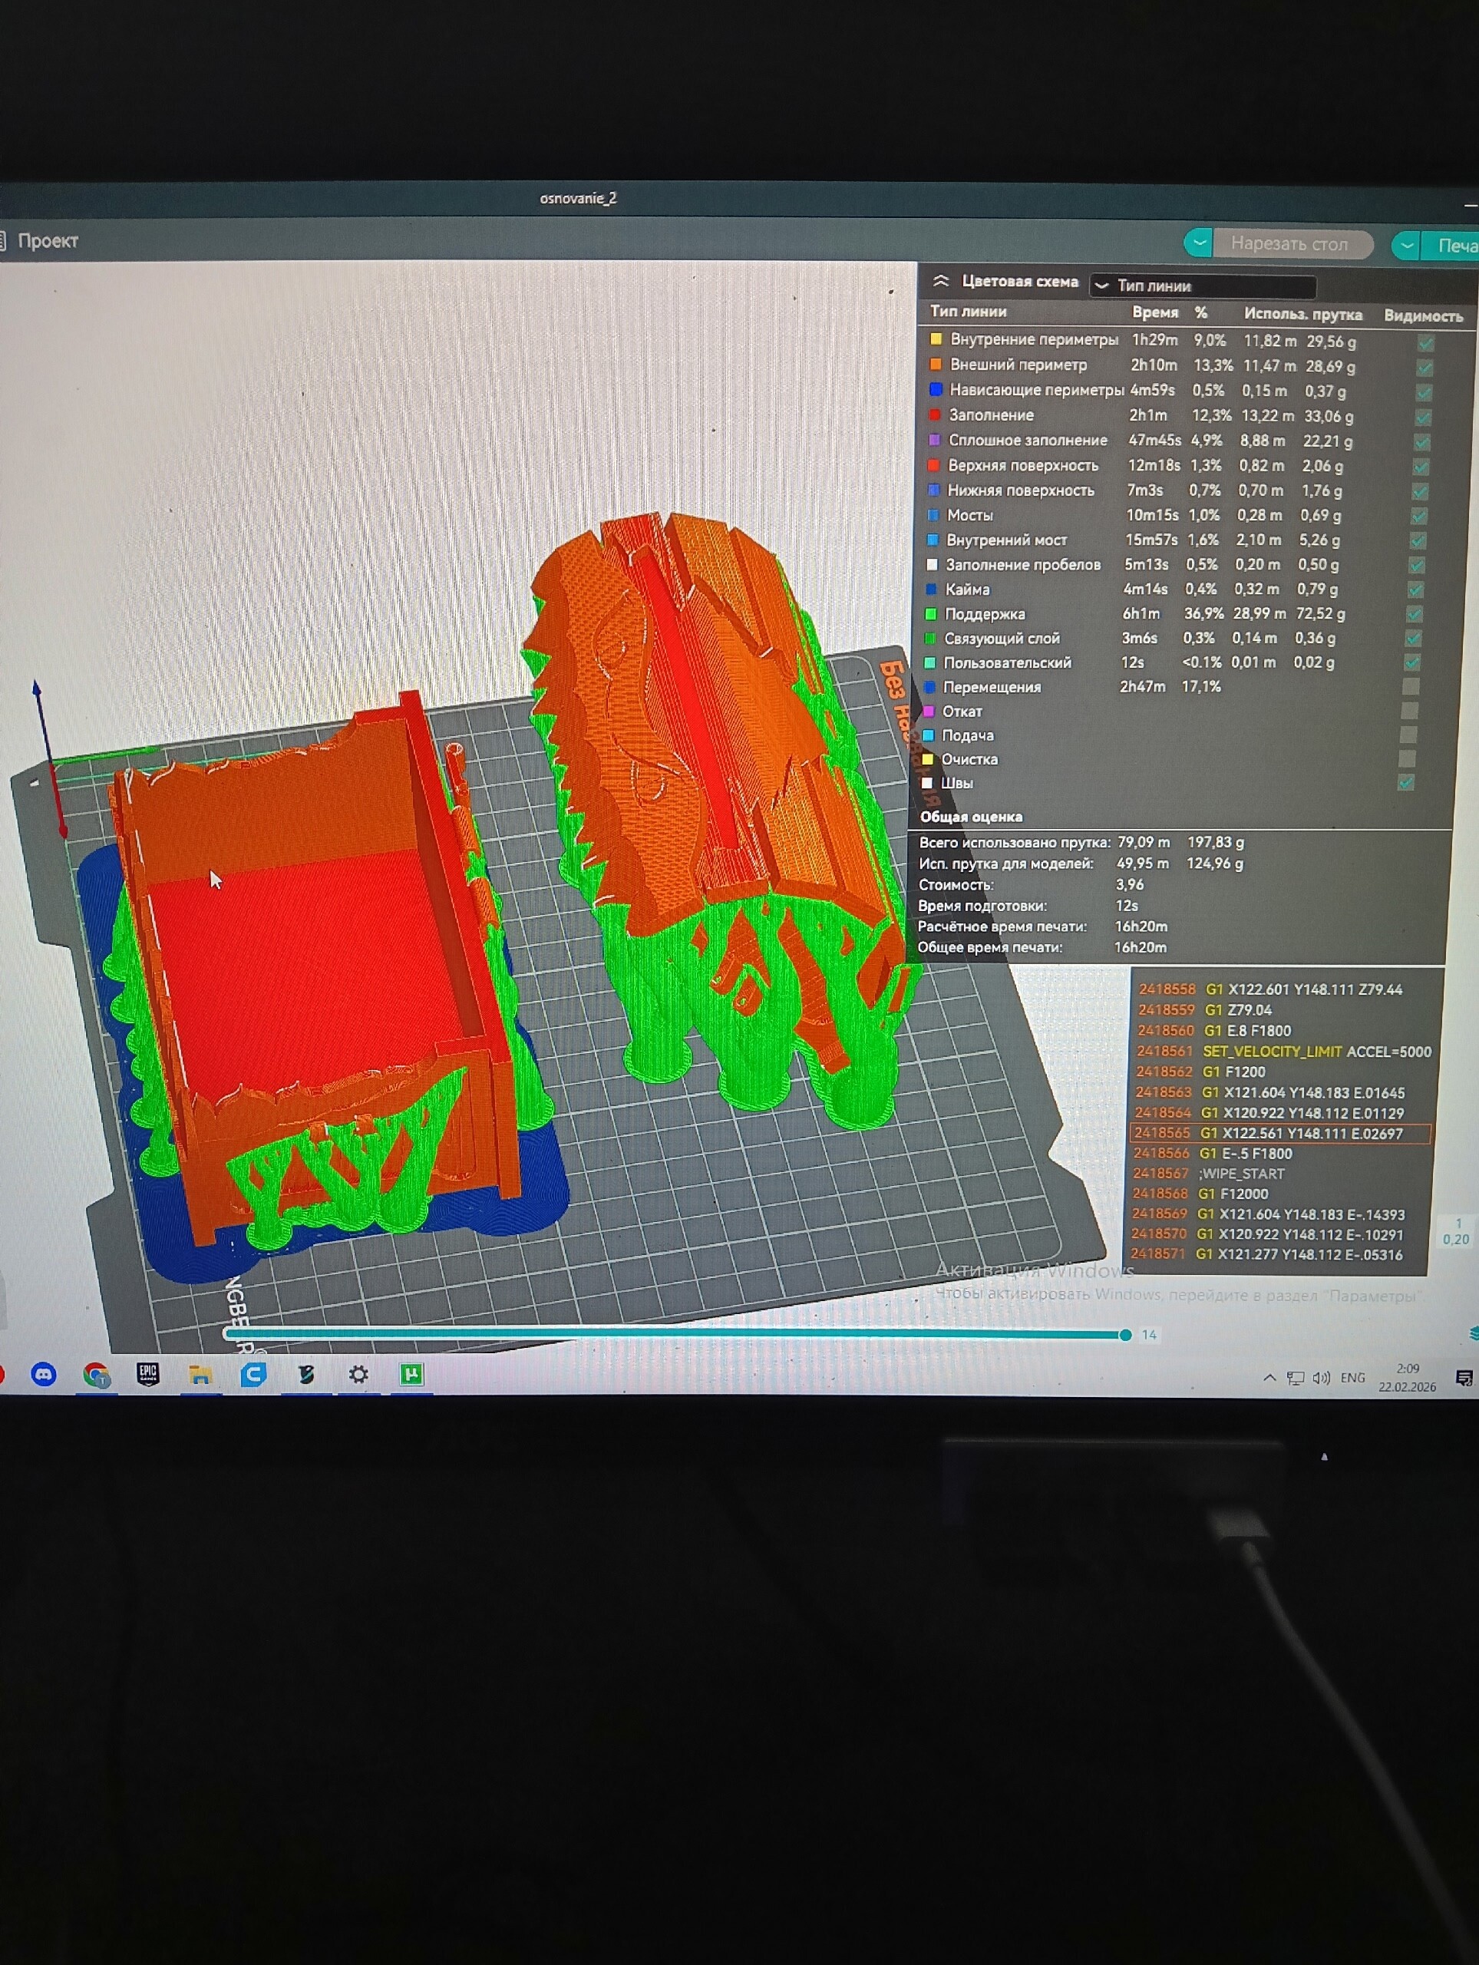Toggle Швы visibility checkbox

coord(1405,783)
